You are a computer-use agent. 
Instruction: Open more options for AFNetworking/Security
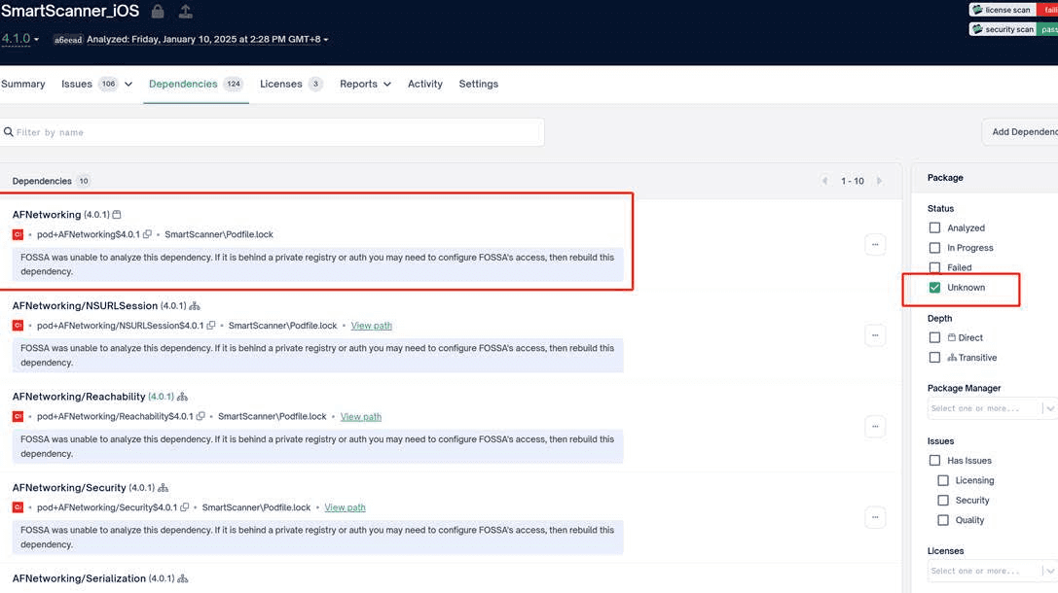(874, 517)
